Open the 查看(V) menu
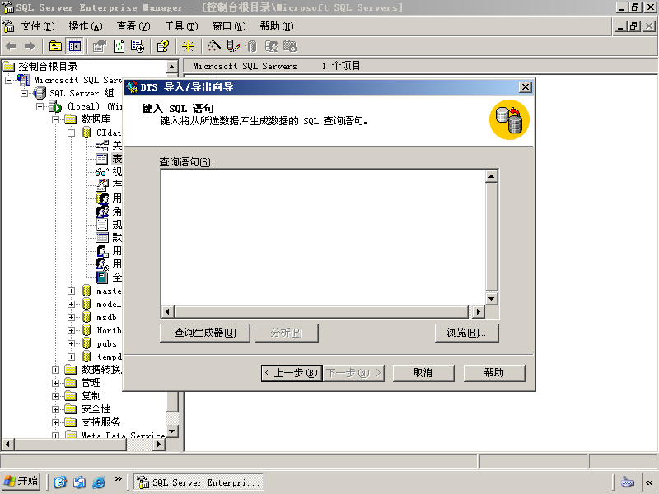The image size is (659, 494). pyautogui.click(x=133, y=26)
